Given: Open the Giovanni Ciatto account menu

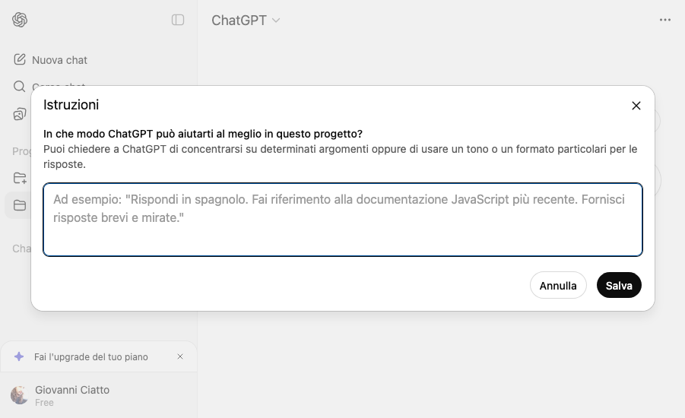Looking at the screenshot, I should pos(72,395).
